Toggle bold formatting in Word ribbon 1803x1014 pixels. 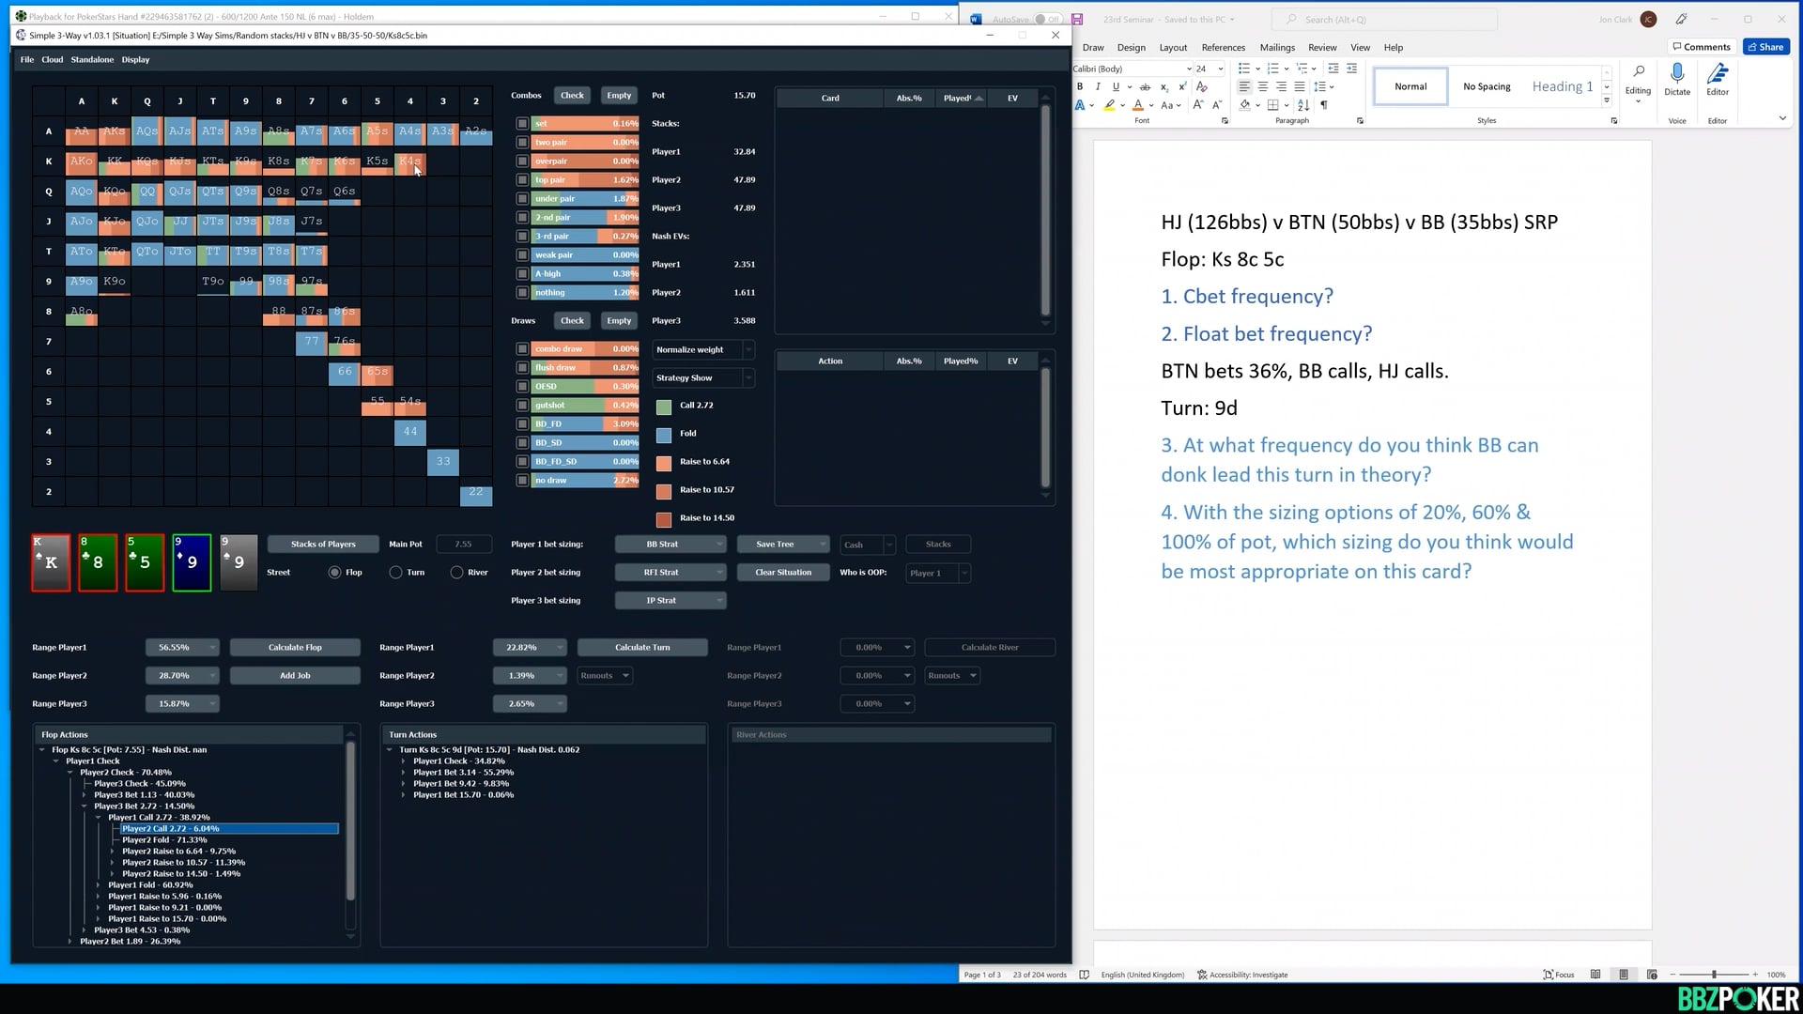1080,86
